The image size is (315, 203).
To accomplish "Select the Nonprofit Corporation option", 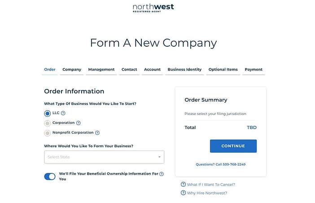I will (48, 133).
